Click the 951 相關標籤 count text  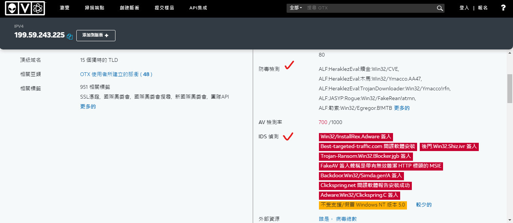click(x=95, y=87)
